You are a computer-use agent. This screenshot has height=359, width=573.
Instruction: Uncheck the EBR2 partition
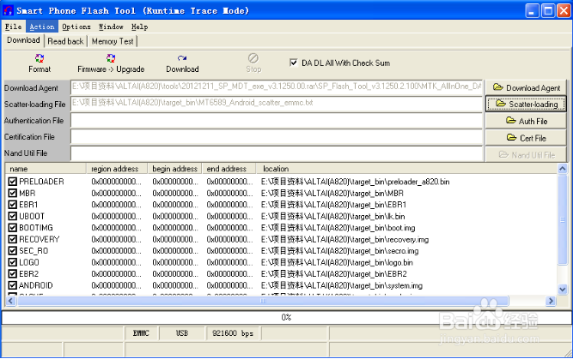(x=13, y=274)
